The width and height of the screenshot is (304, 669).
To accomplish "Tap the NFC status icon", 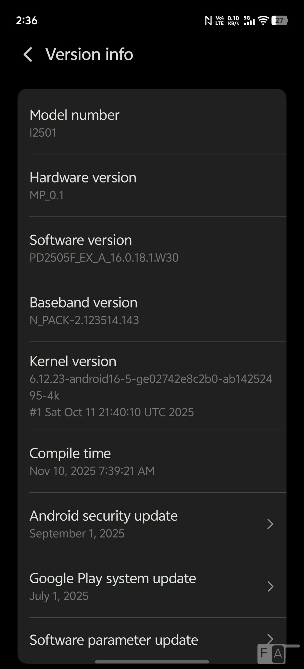I will pos(208,21).
